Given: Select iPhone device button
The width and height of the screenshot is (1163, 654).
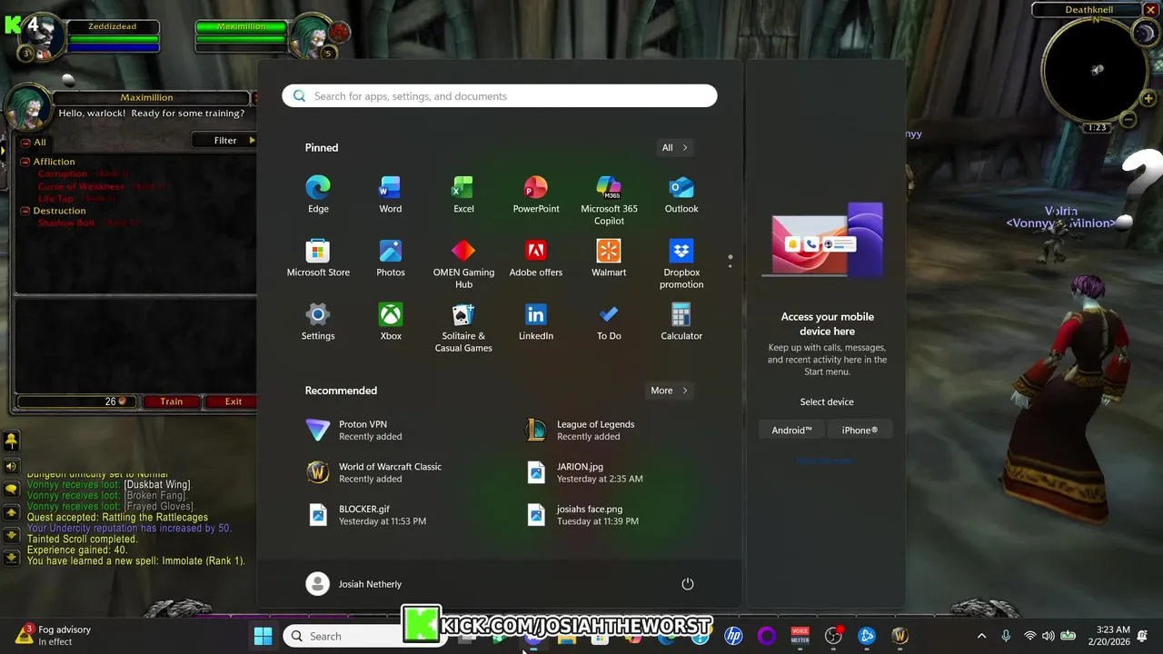Looking at the screenshot, I should pyautogui.click(x=860, y=430).
